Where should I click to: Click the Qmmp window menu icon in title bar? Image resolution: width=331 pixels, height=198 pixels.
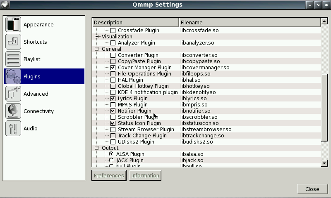tap(5, 5)
